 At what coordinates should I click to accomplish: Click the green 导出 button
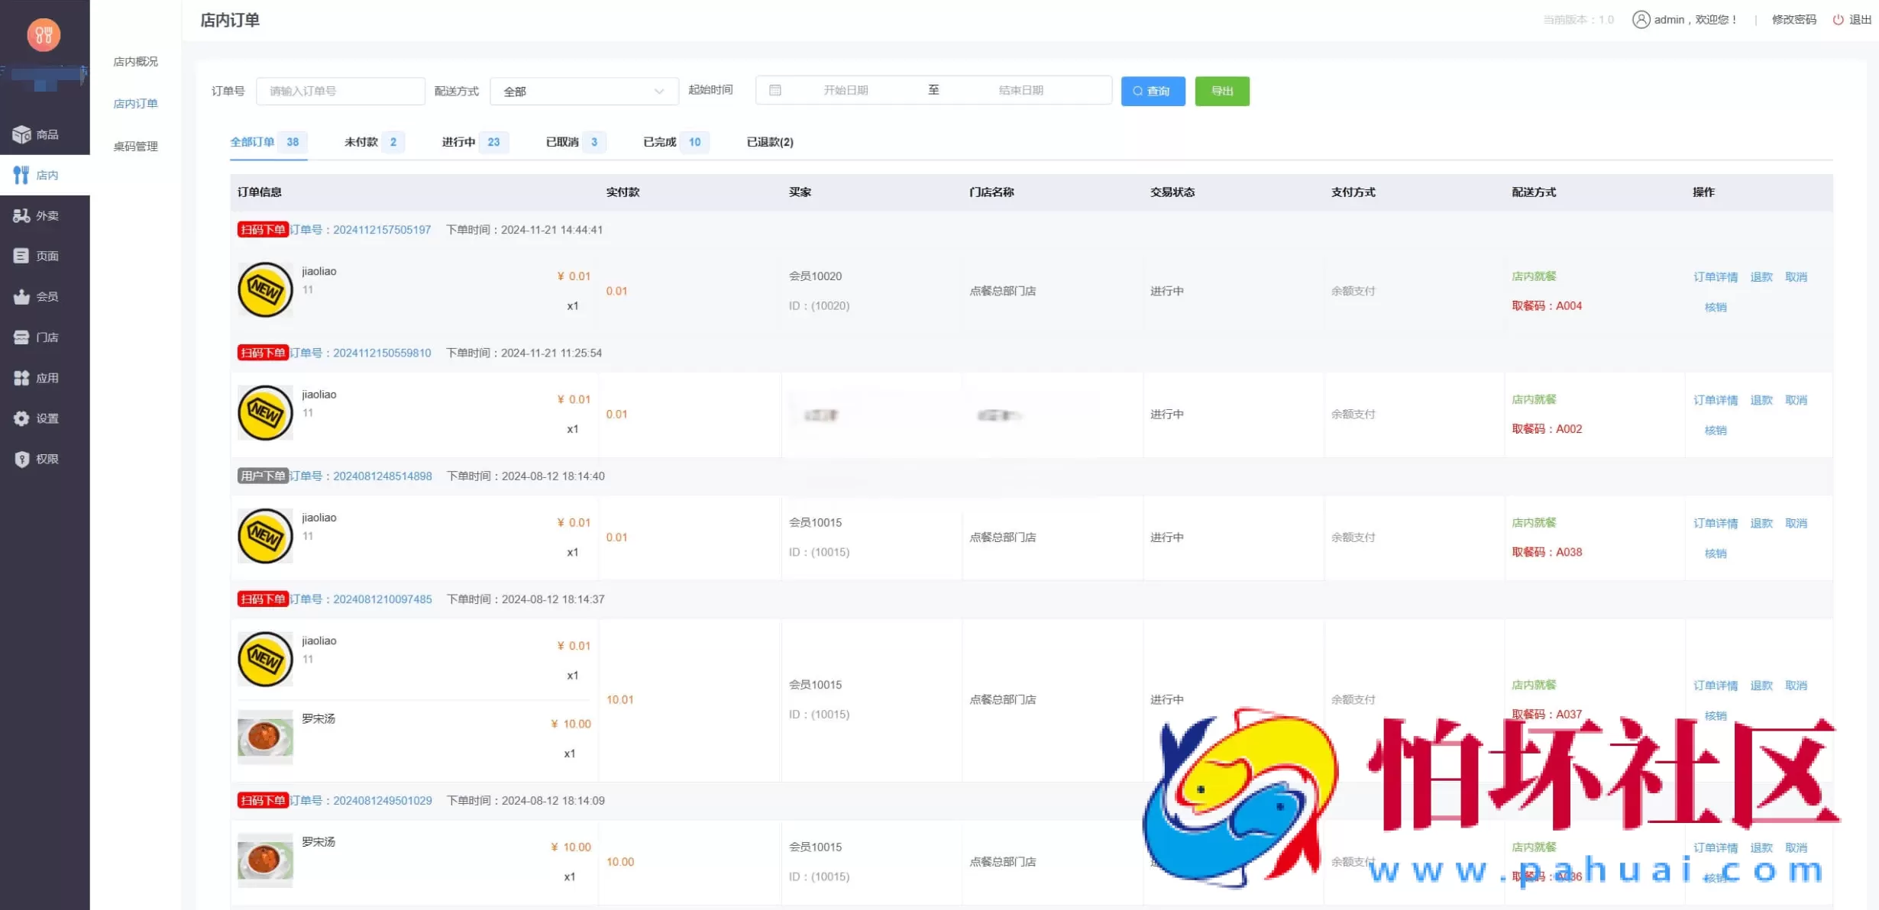1222,91
